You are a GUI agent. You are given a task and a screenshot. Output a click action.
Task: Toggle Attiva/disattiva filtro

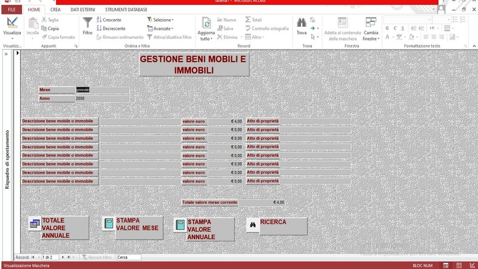pos(169,37)
